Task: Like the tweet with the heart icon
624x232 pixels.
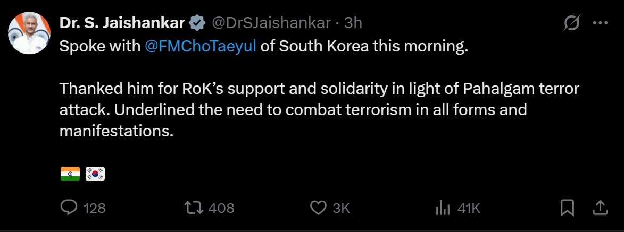Action: (x=318, y=208)
